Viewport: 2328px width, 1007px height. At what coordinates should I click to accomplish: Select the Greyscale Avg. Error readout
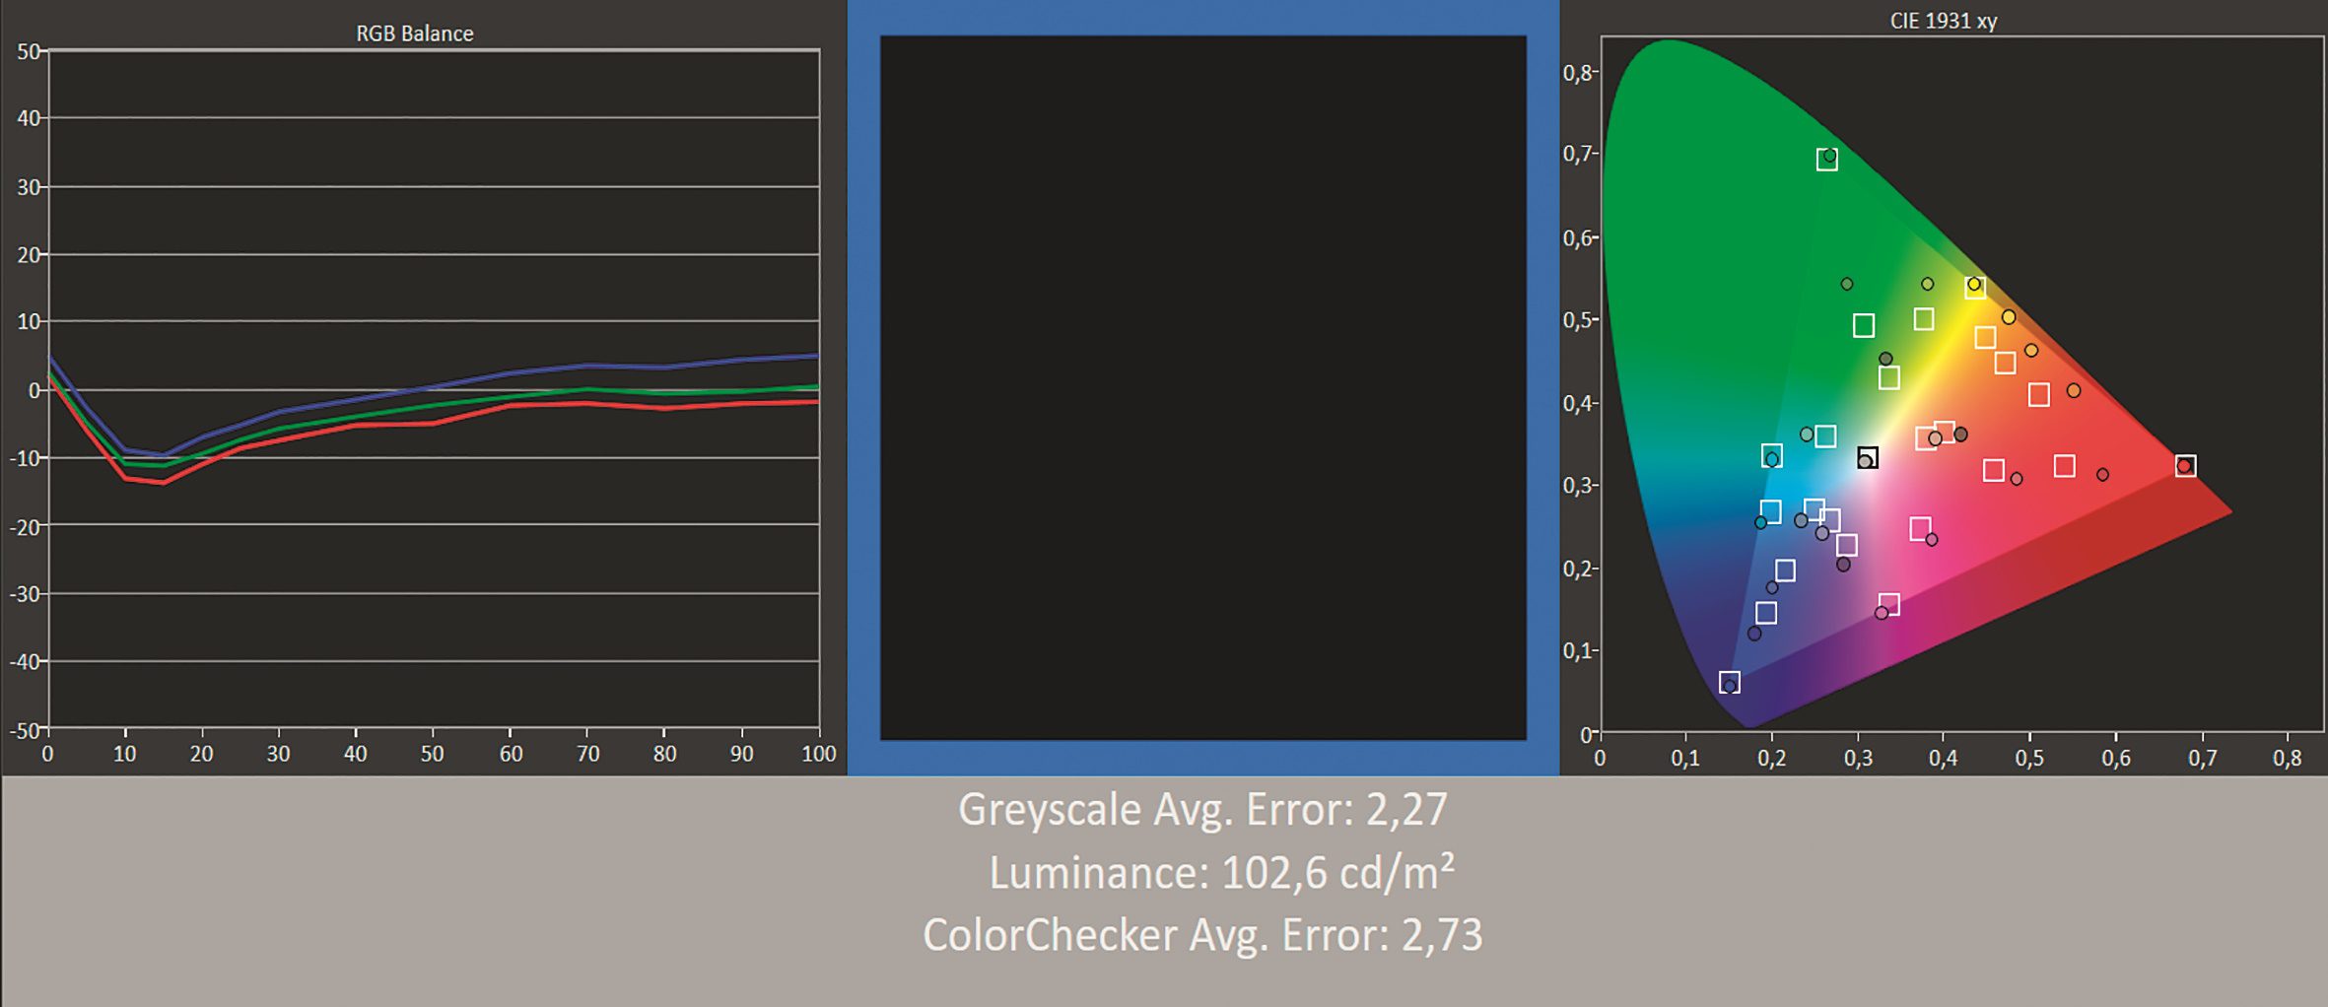(1202, 810)
